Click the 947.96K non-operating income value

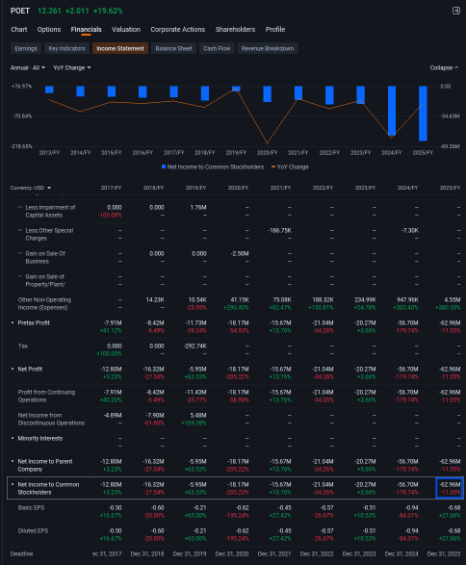point(407,299)
